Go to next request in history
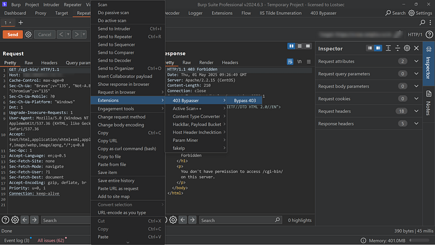The image size is (435, 245). 76,34
